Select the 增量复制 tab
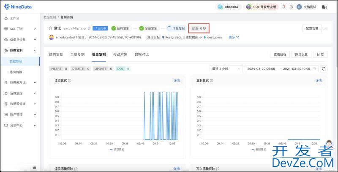This screenshot has height=172, width=338. [99, 55]
